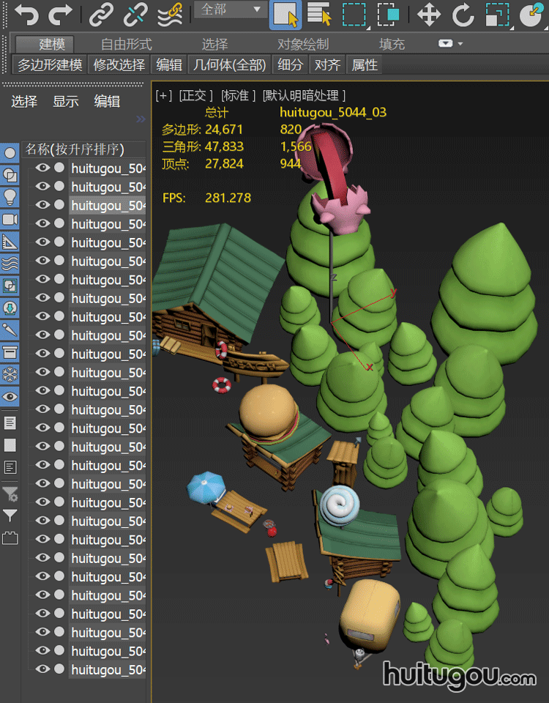Open the 显示 menu in scene explorer

click(x=65, y=102)
